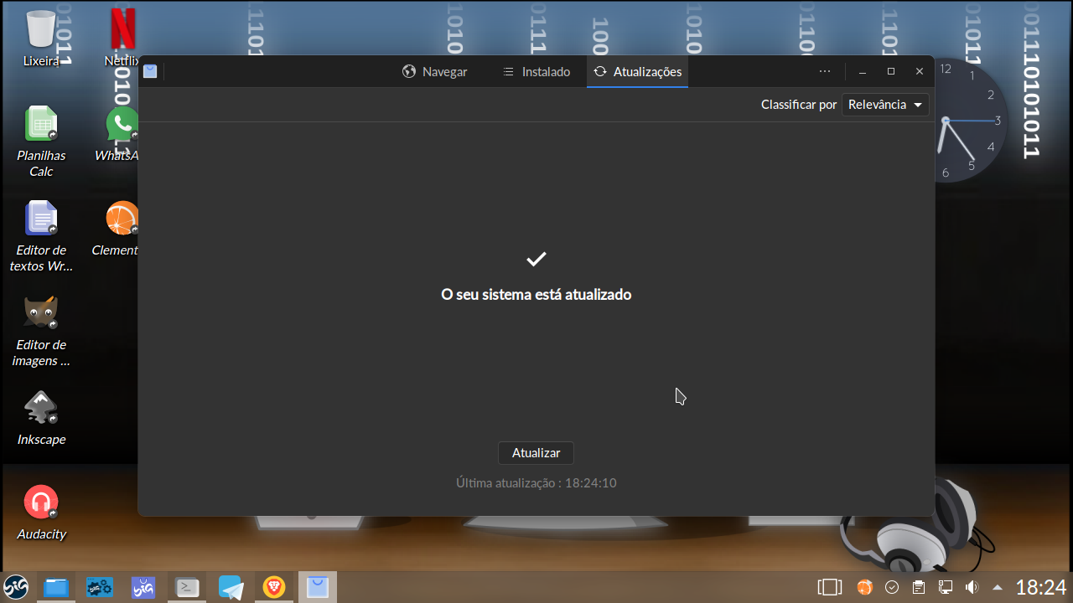Open Big control center taskbar icon
The image size is (1073, 603).
(x=100, y=587)
